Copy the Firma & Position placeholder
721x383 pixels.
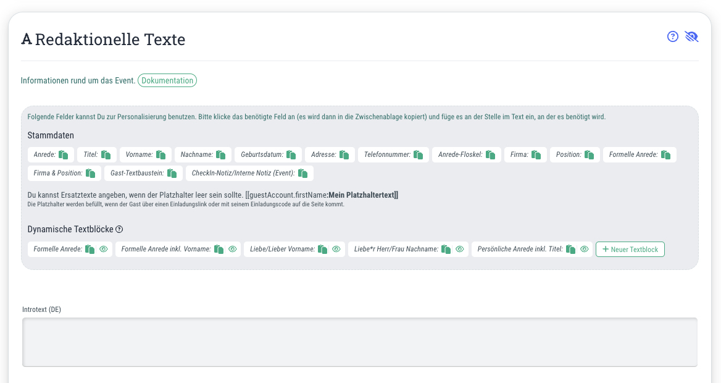point(91,173)
